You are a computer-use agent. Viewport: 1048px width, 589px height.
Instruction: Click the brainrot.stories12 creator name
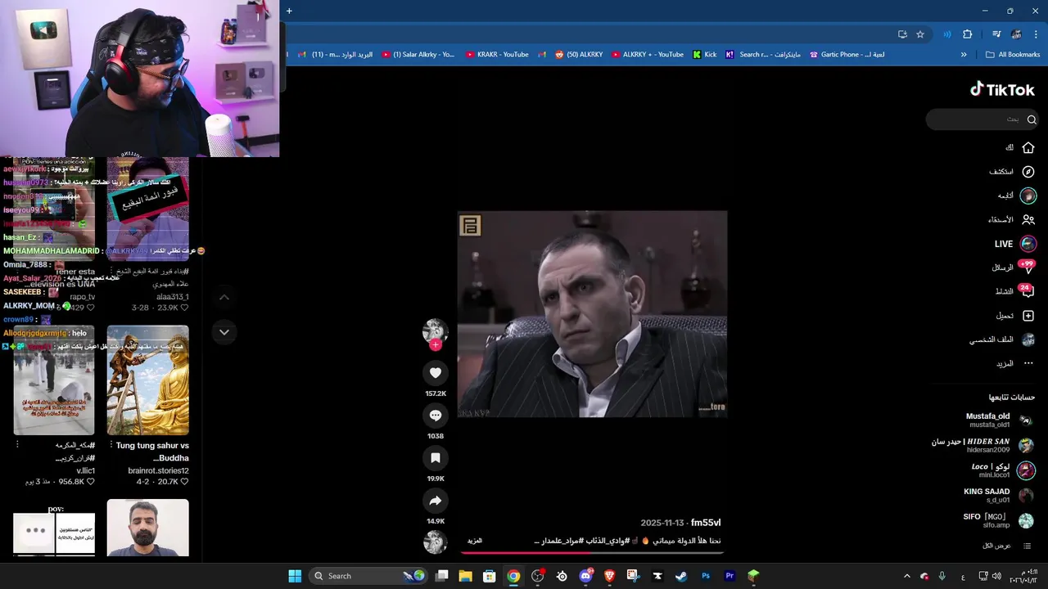coord(159,471)
